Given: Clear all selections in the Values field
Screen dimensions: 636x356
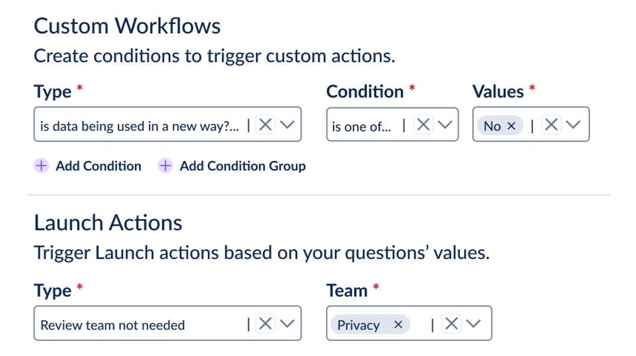Looking at the screenshot, I should coord(551,124).
